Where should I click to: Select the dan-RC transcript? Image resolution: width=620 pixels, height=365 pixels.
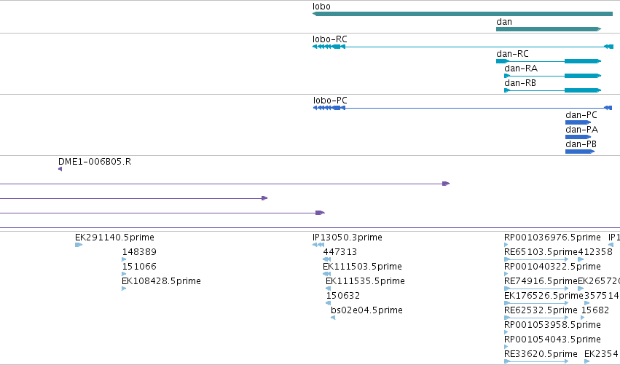549,61
